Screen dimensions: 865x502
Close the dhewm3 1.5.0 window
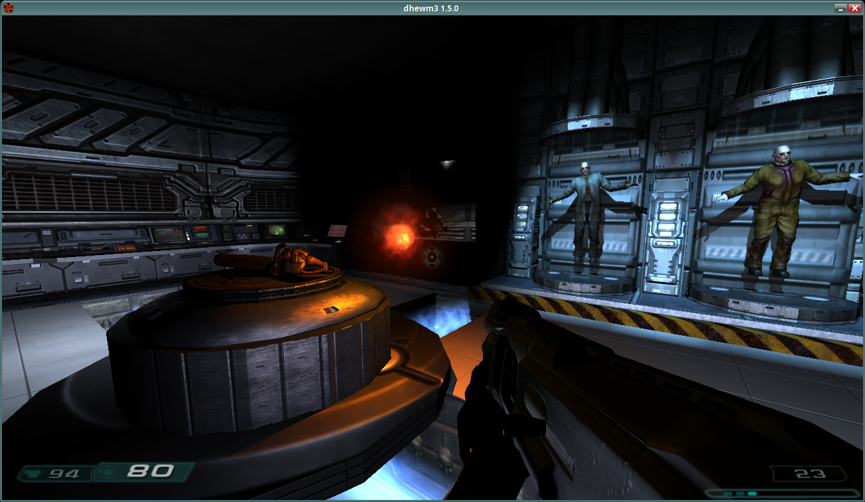coord(854,8)
